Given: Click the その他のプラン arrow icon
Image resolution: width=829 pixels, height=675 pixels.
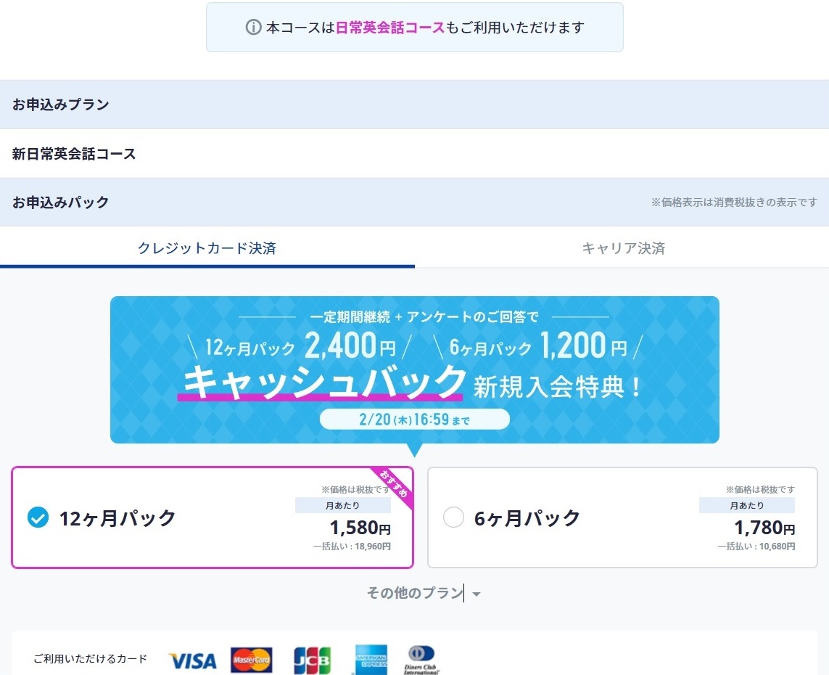Looking at the screenshot, I should click(477, 594).
